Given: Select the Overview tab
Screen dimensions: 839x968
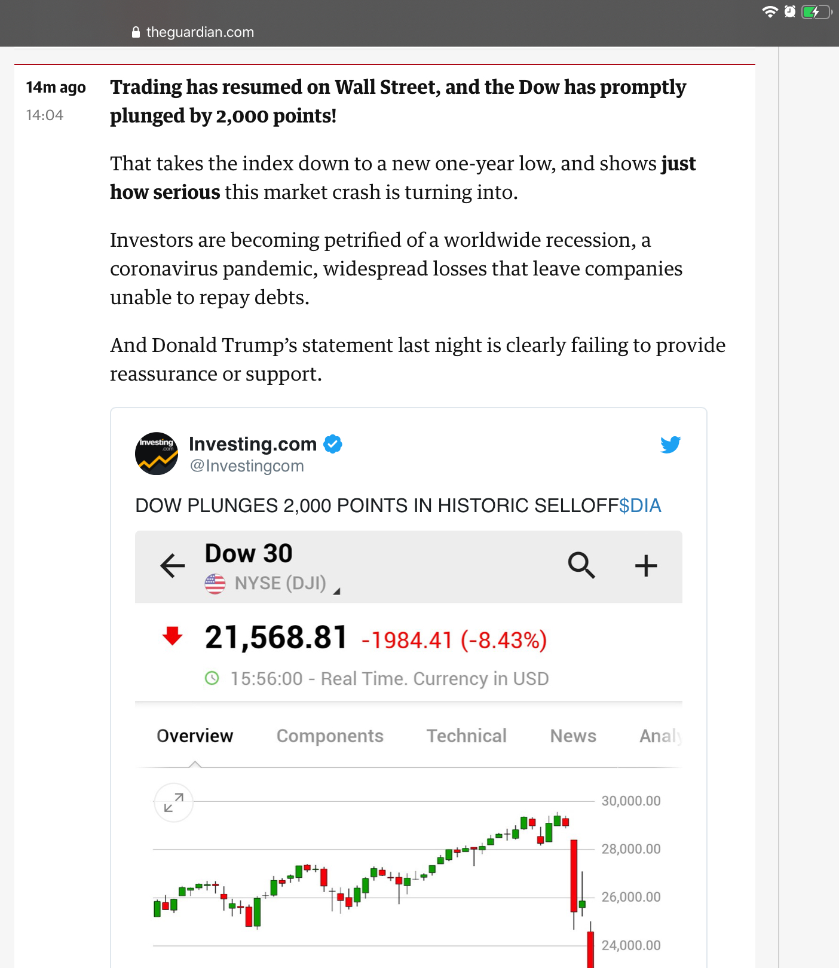Looking at the screenshot, I should click(195, 736).
